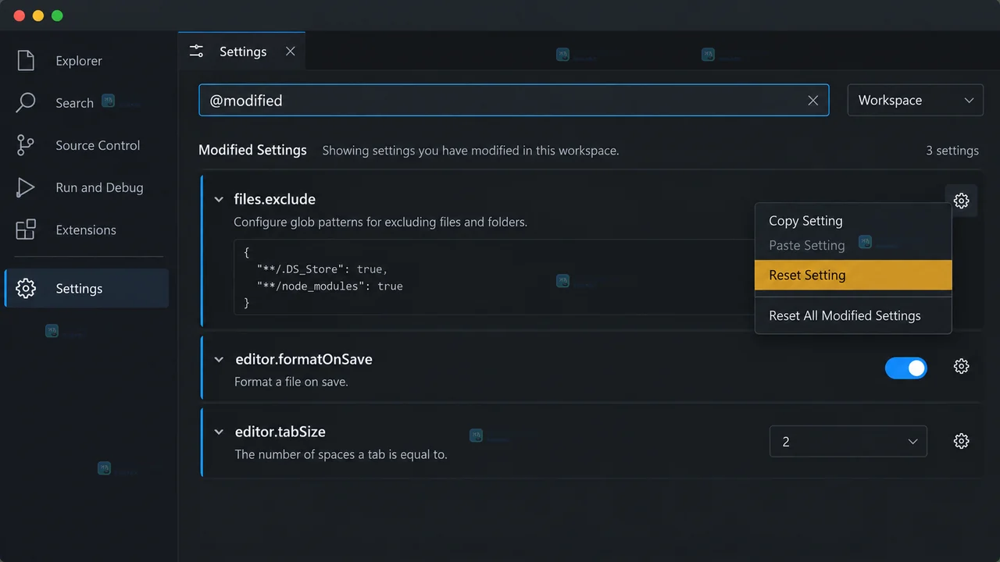This screenshot has width=1000, height=562.
Task: Click 'Format a file on save.' description
Action: [291, 382]
